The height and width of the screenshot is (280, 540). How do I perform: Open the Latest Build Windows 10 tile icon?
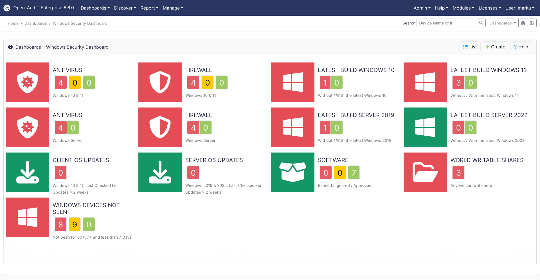click(x=292, y=82)
